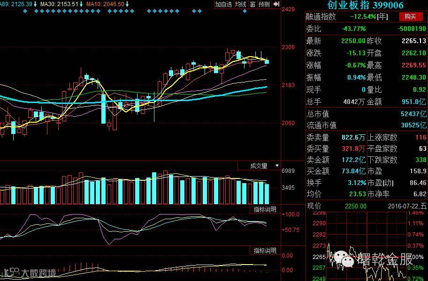Click the 现价 value 2250.00
Screen dimensions: 428x281
tap(355, 206)
